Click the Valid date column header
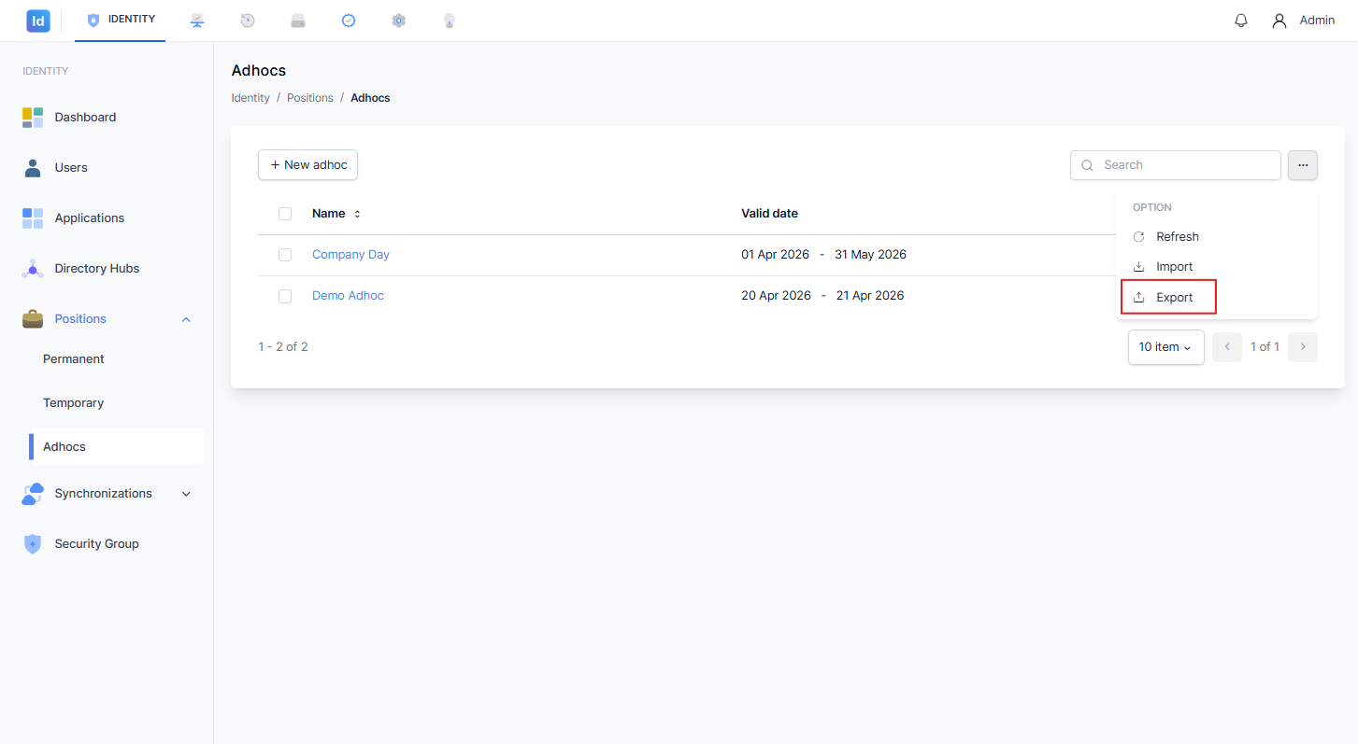 coord(769,214)
